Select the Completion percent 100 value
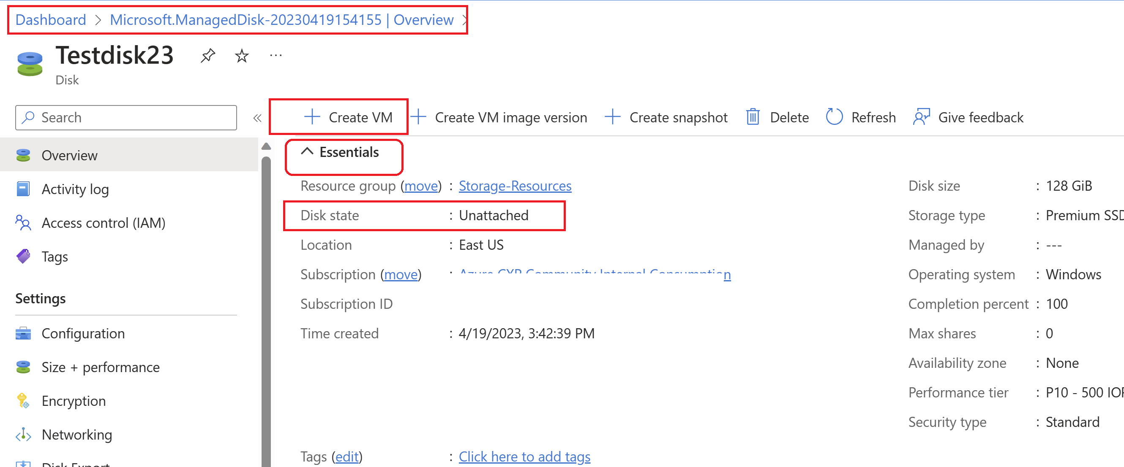 tap(1057, 304)
